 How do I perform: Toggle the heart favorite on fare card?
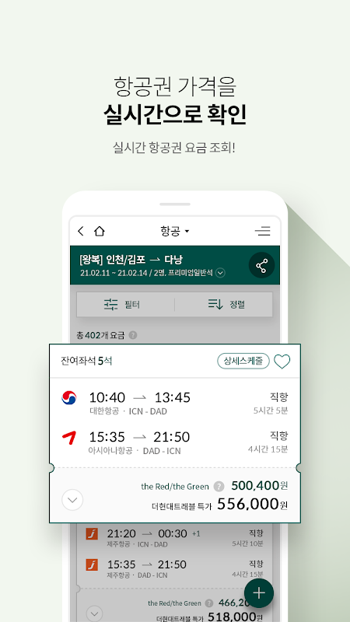click(282, 362)
